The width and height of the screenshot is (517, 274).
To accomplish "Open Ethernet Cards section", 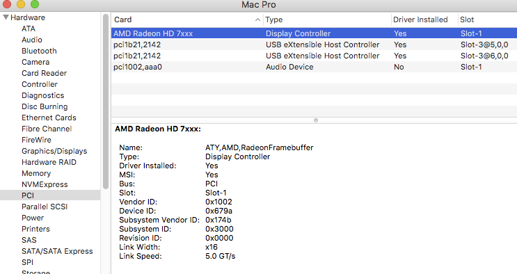I will [49, 118].
